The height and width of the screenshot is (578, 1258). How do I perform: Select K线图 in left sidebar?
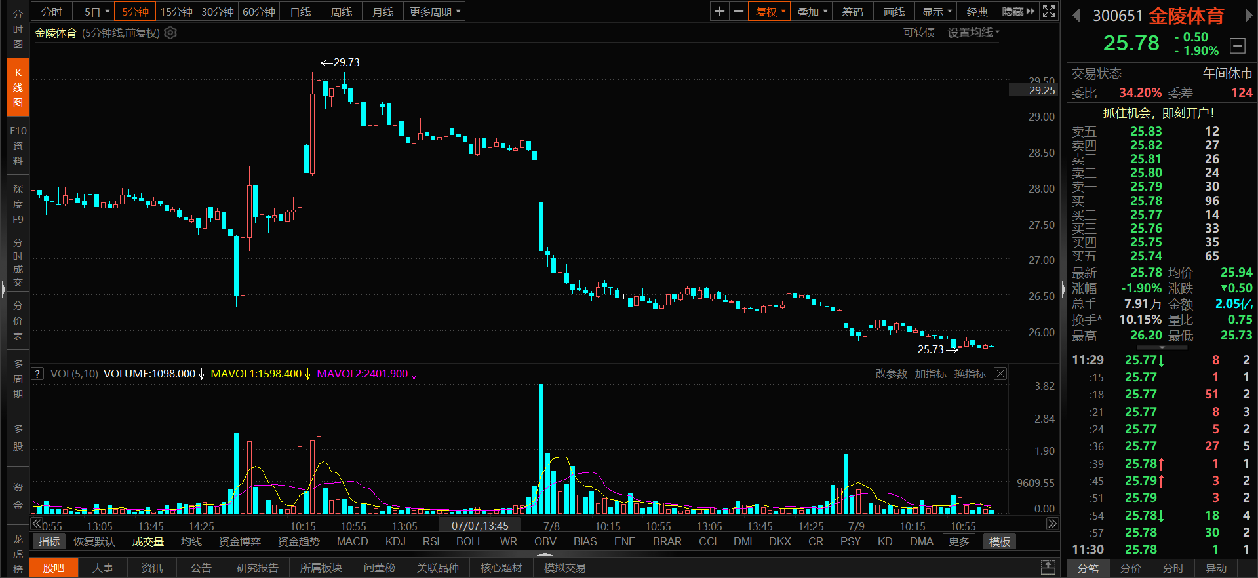[18, 87]
